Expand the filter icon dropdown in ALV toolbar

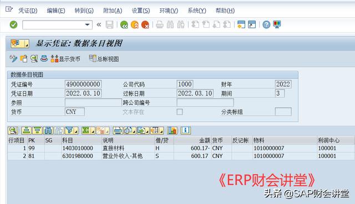pos(76,131)
